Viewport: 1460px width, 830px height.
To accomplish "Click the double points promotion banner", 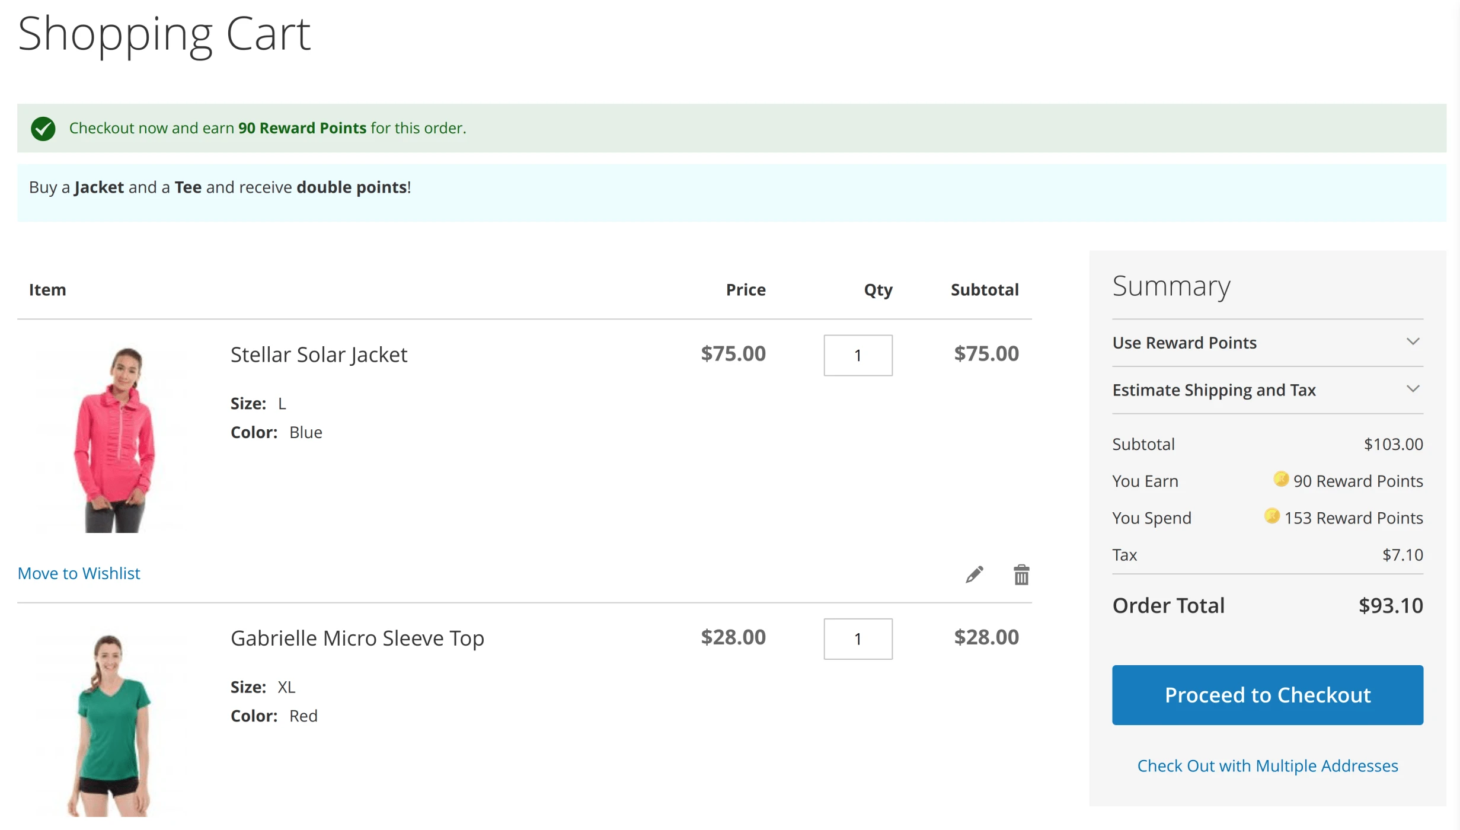I will tap(219, 187).
